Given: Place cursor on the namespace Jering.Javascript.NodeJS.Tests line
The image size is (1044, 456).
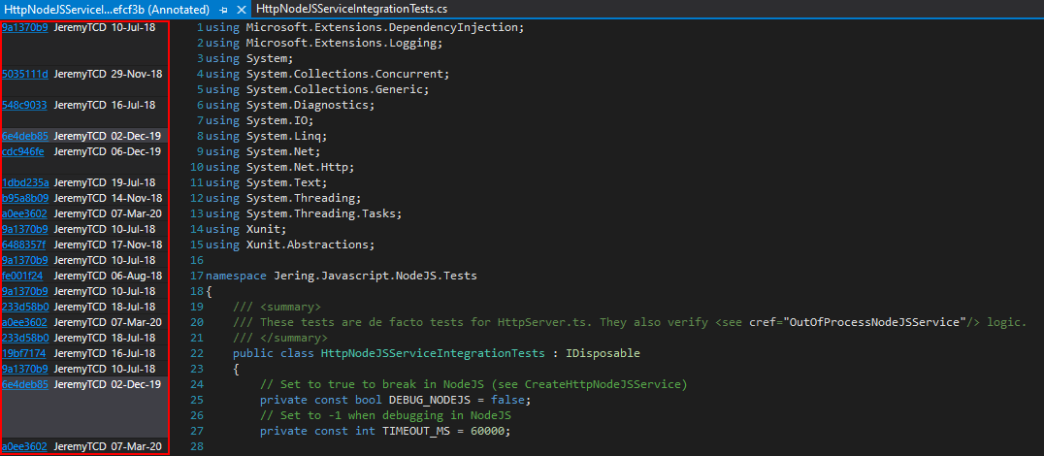Looking at the screenshot, I should pyautogui.click(x=342, y=276).
